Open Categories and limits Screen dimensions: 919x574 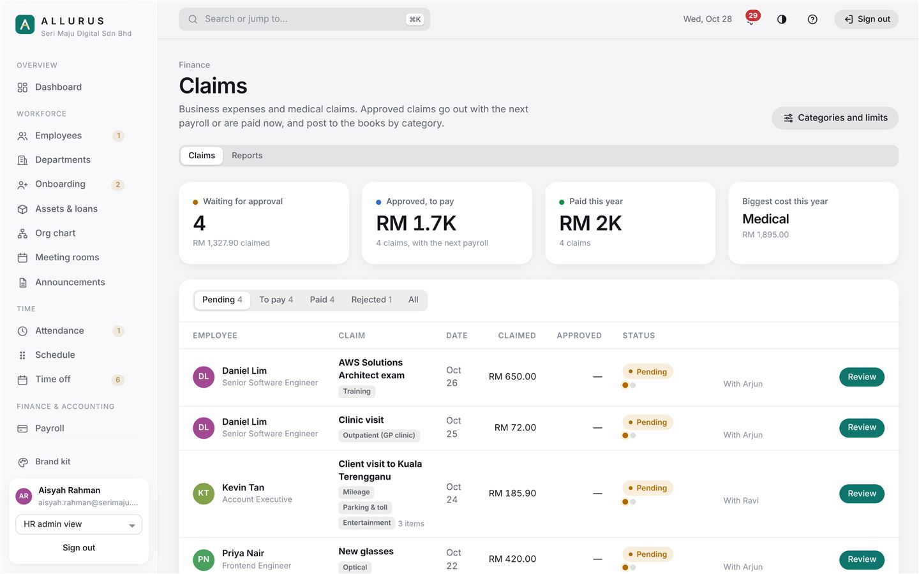pyautogui.click(x=835, y=118)
